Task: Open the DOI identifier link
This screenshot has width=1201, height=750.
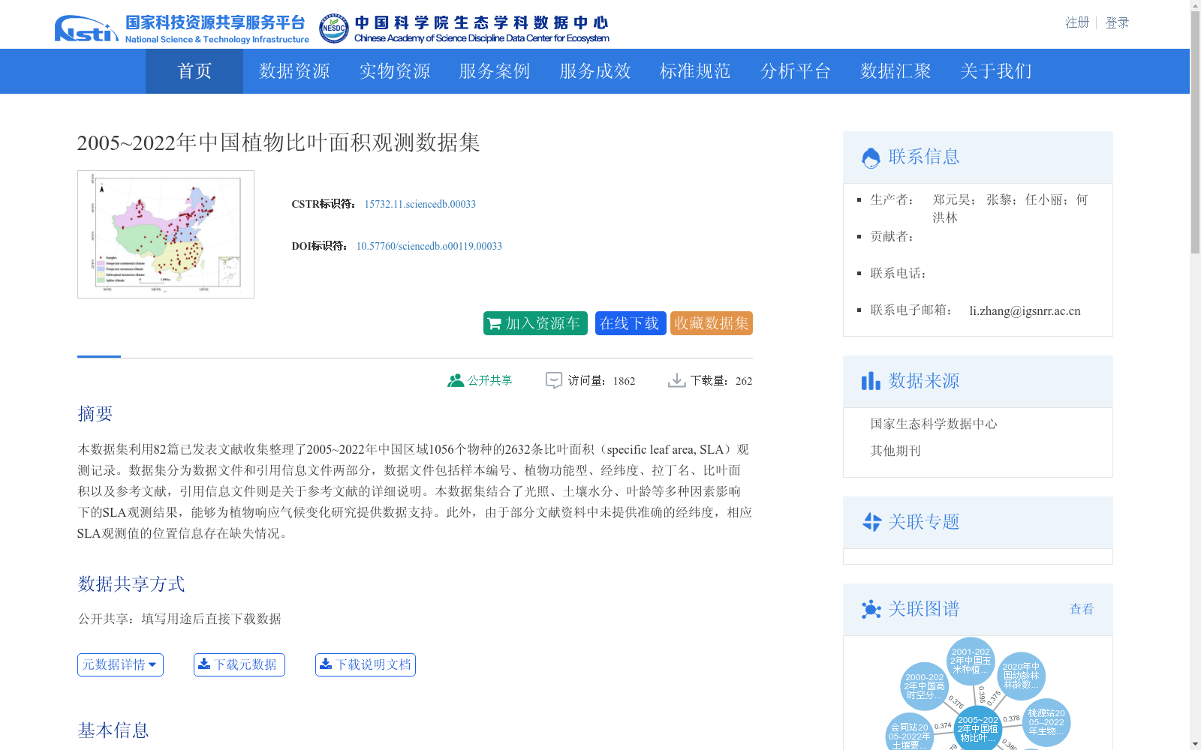Action: (429, 246)
